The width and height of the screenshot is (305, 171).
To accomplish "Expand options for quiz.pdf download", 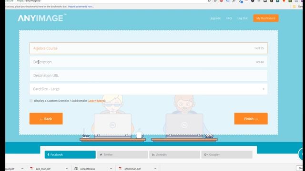I will [22, 169].
